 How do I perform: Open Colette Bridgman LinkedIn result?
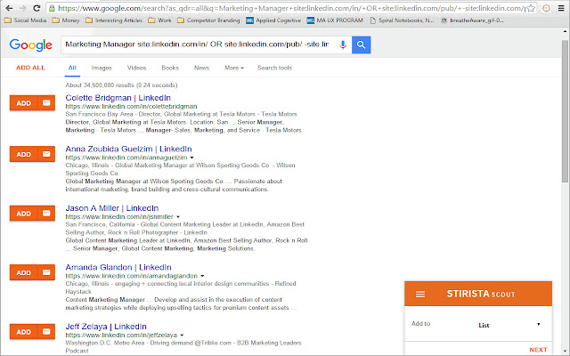pyautogui.click(x=118, y=98)
